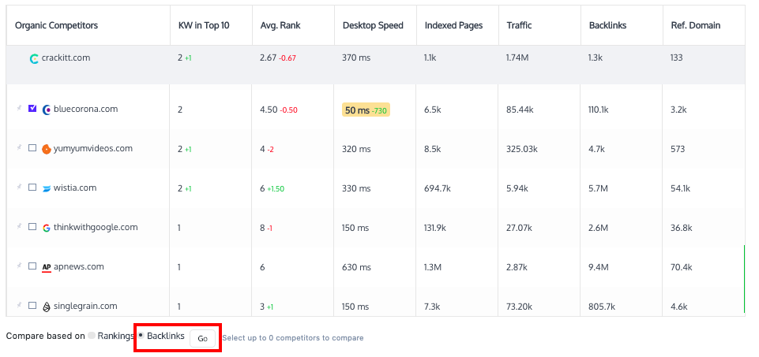Image resolution: width=759 pixels, height=357 pixels.
Task: Click the 573 ref. domain value
Action: 678,149
